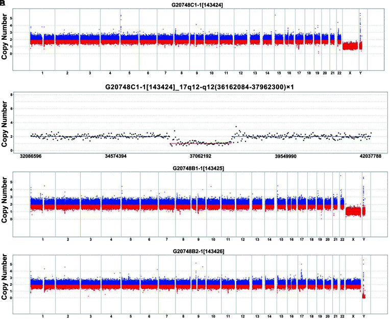The image size is (390, 319).
Task: Click chromosome label X in G20748B2-1 plot
Action: [353, 316]
